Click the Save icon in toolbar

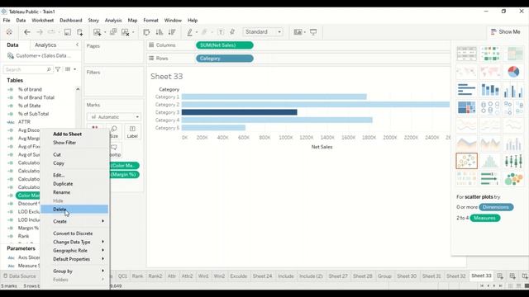[x=68, y=32]
